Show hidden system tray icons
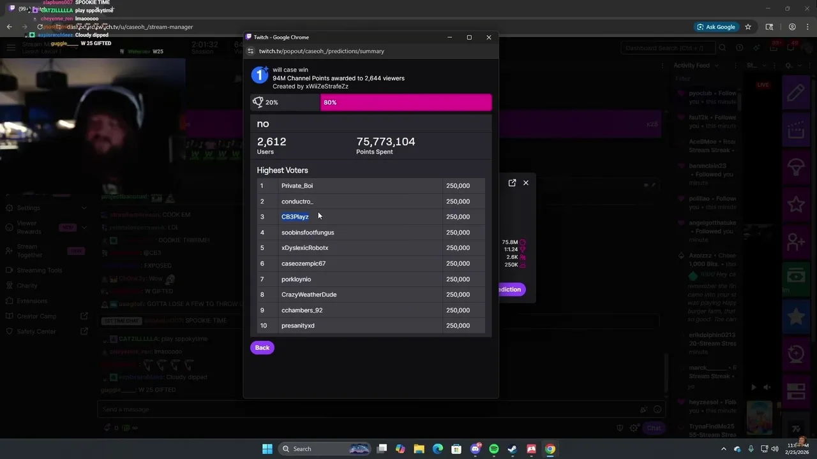The image size is (817, 459). pos(723,449)
